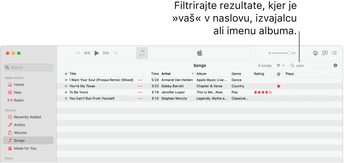The height and width of the screenshot is (163, 344).
Task: Focus the sidebar Search field
Action: point(28,68)
